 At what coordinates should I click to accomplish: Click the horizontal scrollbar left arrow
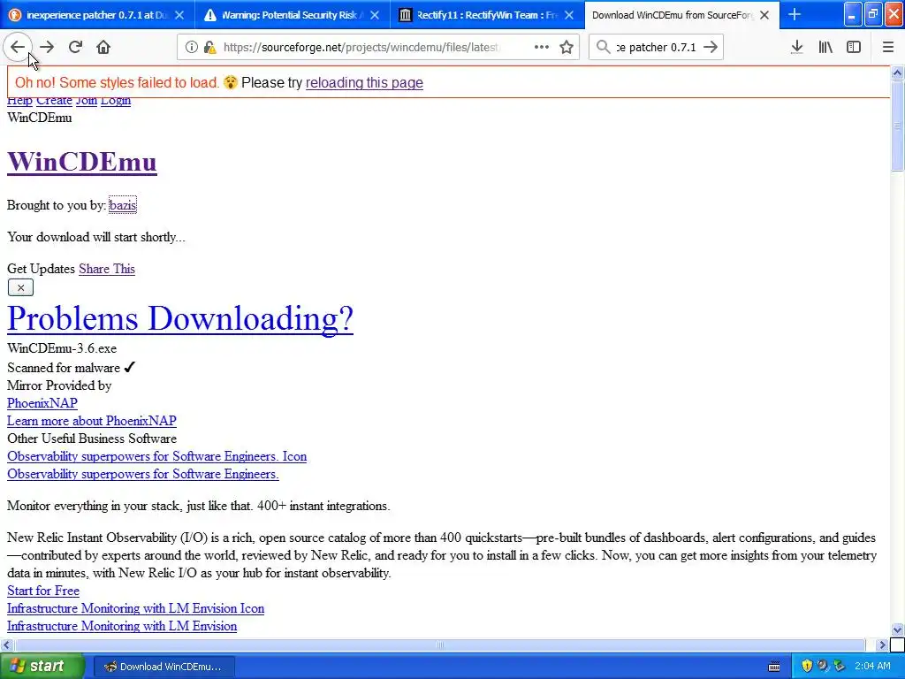coord(6,645)
